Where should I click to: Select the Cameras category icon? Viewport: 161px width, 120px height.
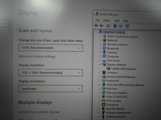pyautogui.click(x=104, y=52)
